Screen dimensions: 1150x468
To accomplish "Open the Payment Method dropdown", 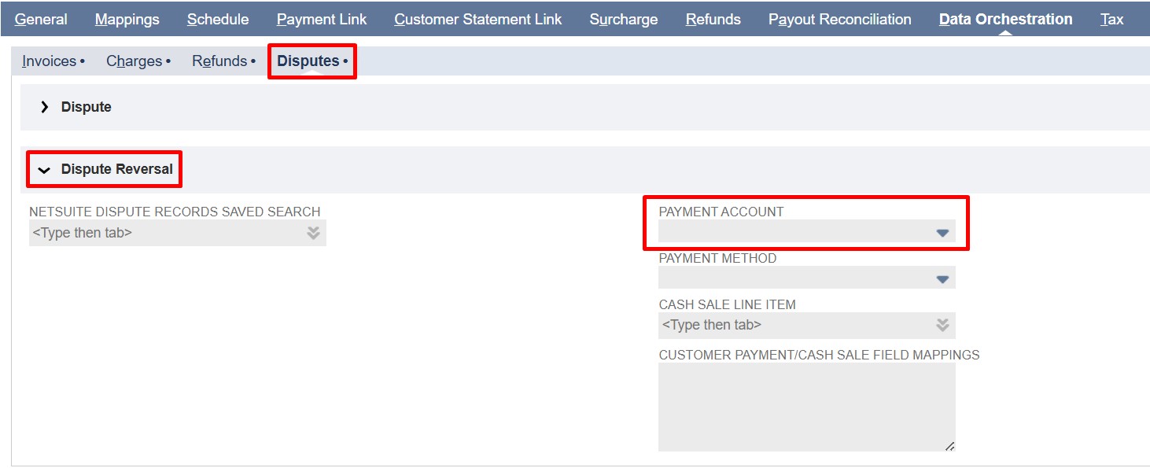I will pyautogui.click(x=806, y=278).
